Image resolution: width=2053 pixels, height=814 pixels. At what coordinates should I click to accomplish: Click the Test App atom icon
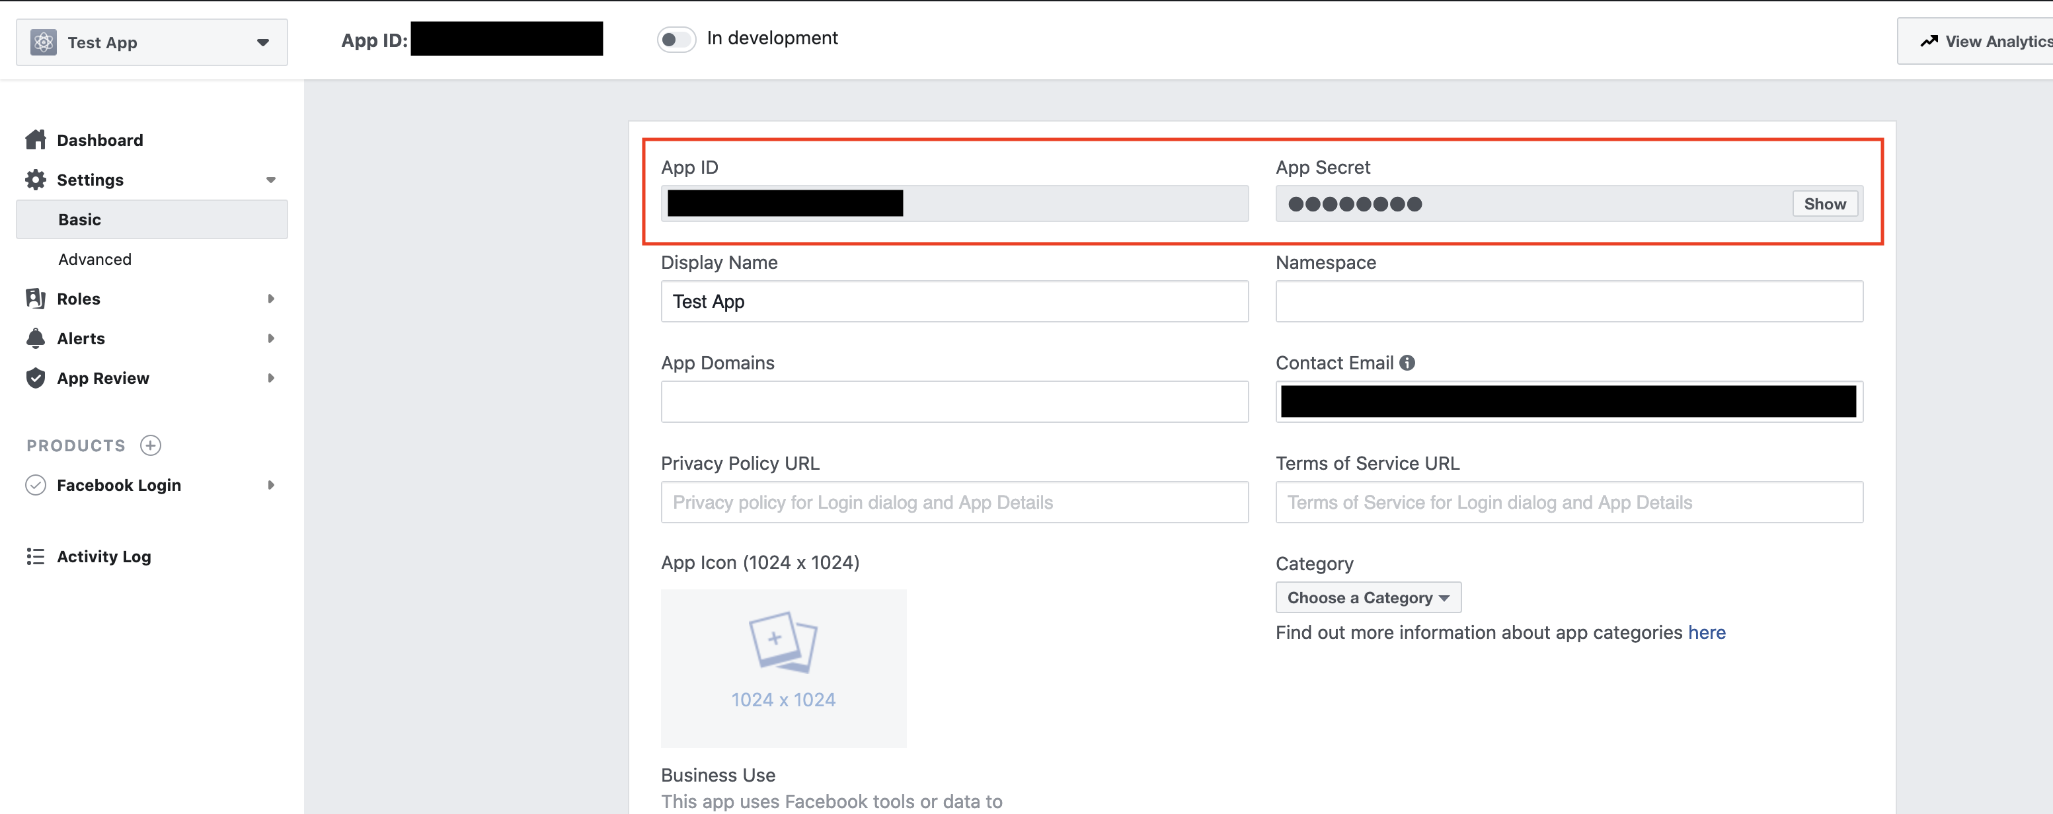click(43, 42)
